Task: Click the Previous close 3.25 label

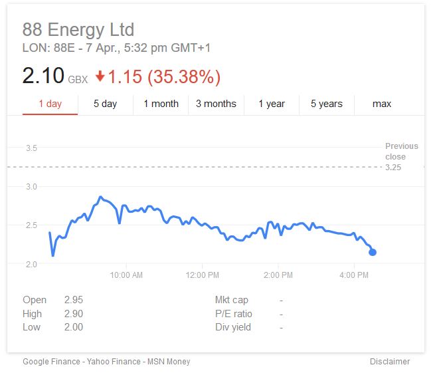Action: click(x=401, y=156)
